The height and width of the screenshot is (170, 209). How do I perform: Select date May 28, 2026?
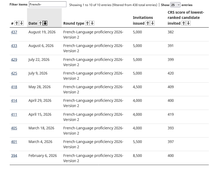40,87
